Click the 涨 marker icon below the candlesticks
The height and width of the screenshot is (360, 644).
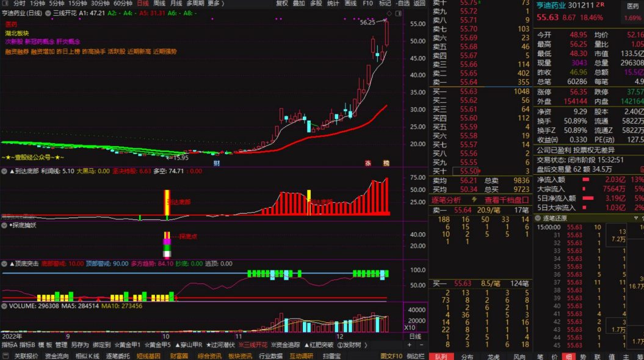pos(368,163)
